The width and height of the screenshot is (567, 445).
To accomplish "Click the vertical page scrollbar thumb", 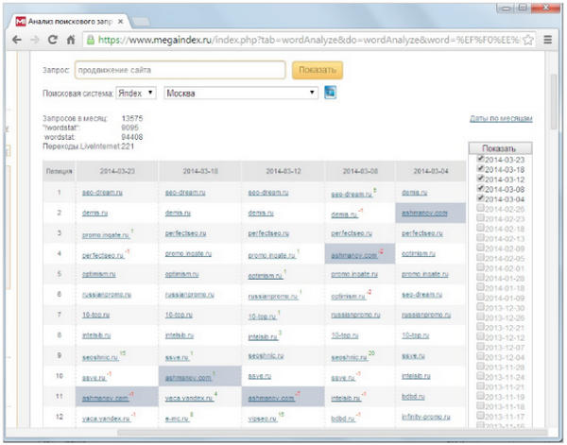I will pos(554,102).
